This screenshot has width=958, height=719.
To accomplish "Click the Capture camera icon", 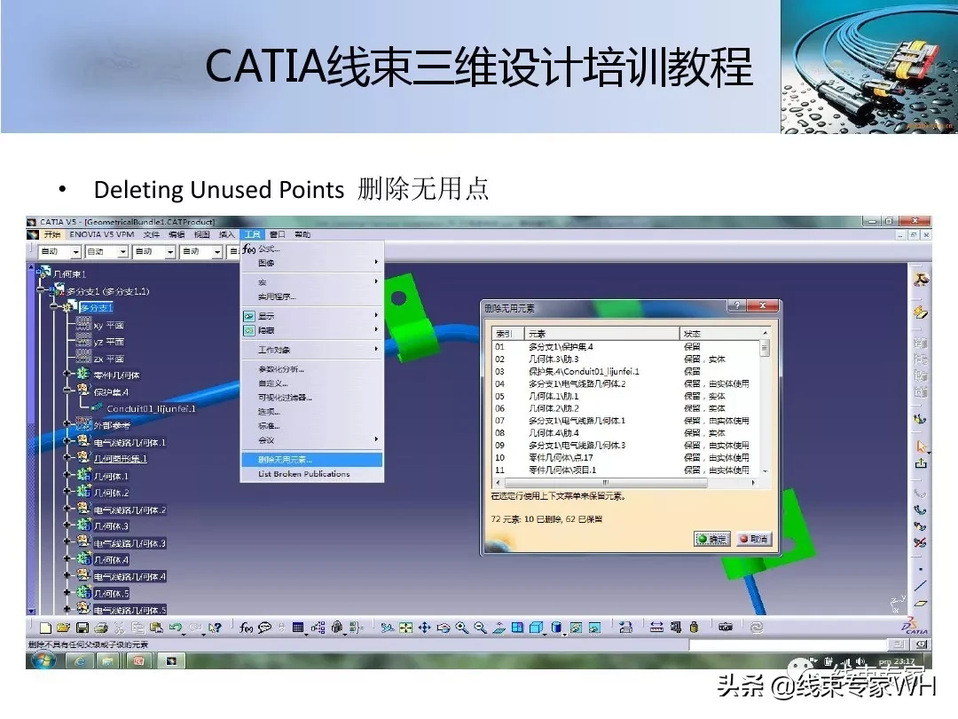I will click(x=726, y=628).
